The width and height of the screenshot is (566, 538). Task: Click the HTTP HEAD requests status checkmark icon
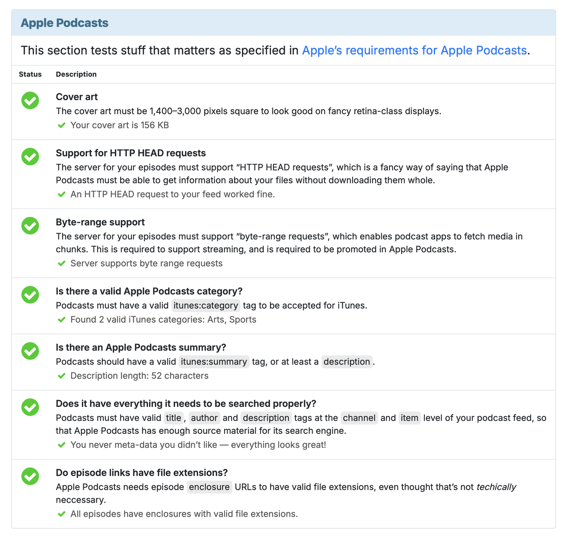(30, 156)
